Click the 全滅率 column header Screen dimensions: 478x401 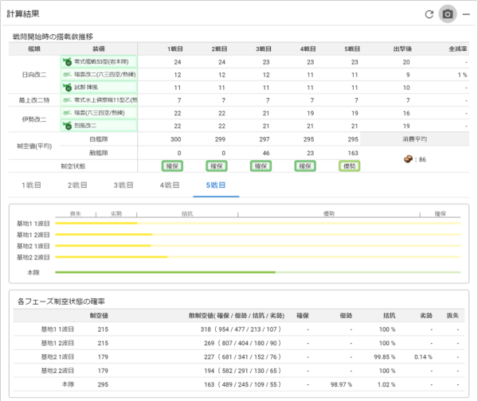(458, 49)
